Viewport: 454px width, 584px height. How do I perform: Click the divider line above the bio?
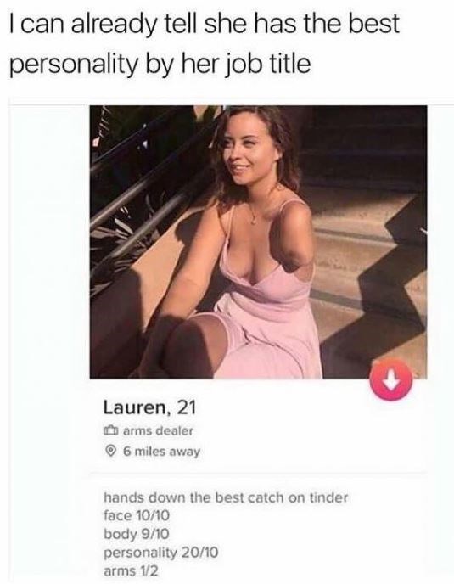[x=259, y=473]
